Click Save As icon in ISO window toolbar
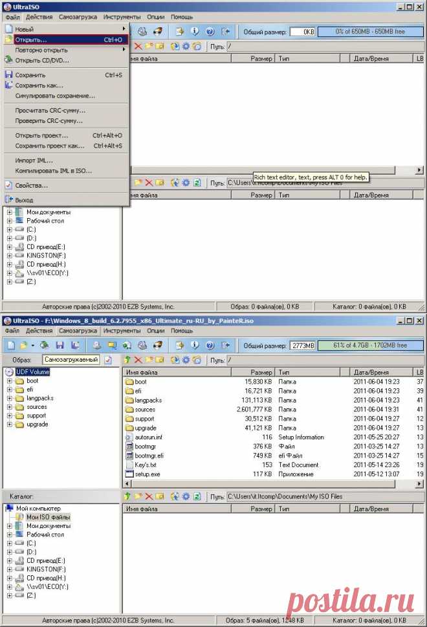Screen dimensions: 427x627 (x=75, y=345)
